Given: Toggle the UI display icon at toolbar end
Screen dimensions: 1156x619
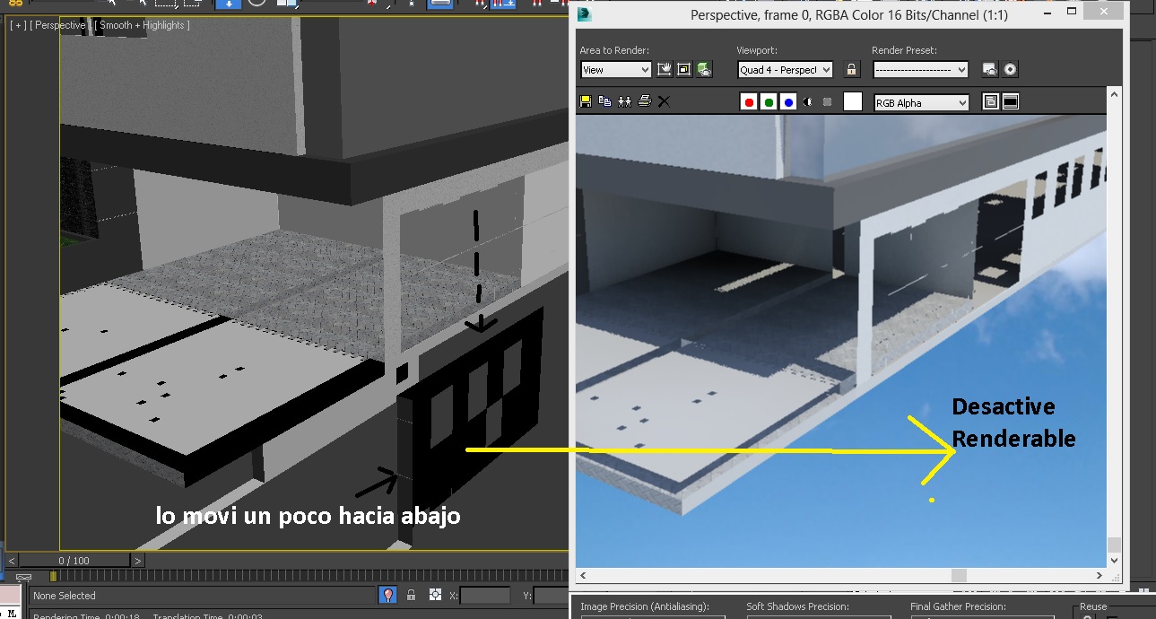Looking at the screenshot, I should coord(1011,102).
